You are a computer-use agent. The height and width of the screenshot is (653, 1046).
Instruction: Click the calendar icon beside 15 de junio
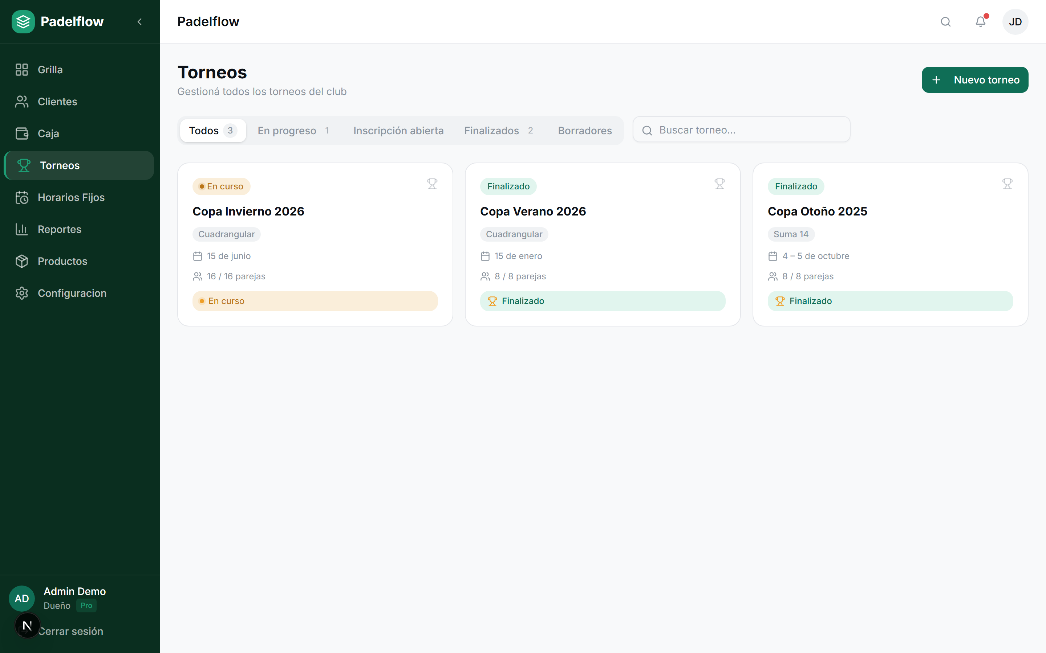click(x=198, y=256)
